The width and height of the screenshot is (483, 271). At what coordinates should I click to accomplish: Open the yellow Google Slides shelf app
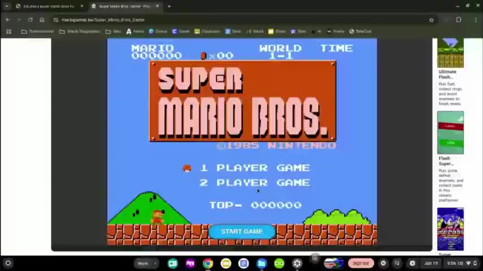(226, 263)
